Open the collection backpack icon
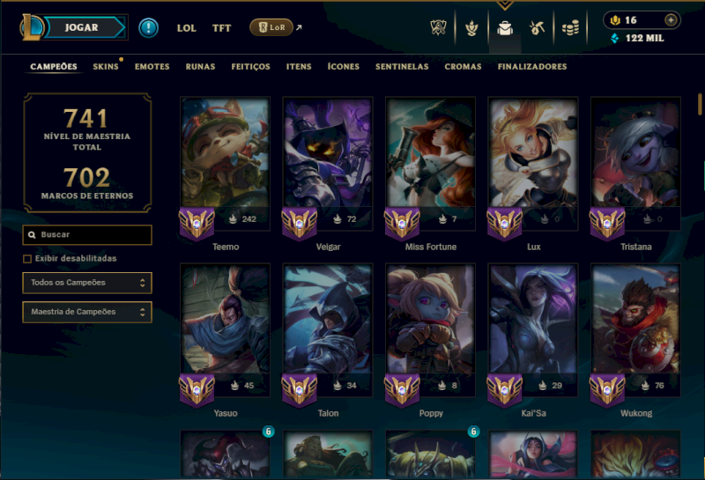The width and height of the screenshot is (705, 480). (505, 28)
